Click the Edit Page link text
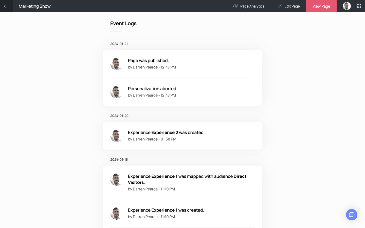The width and height of the screenshot is (365, 228). pyautogui.click(x=292, y=6)
